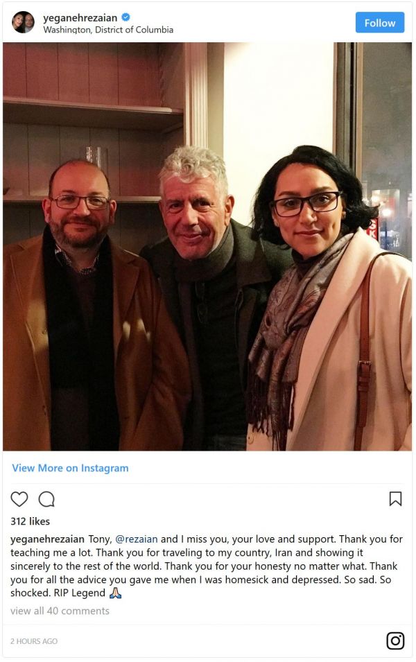Click the Instagram logo icon
Viewport: 416px width, 662px height.
[x=395, y=641]
